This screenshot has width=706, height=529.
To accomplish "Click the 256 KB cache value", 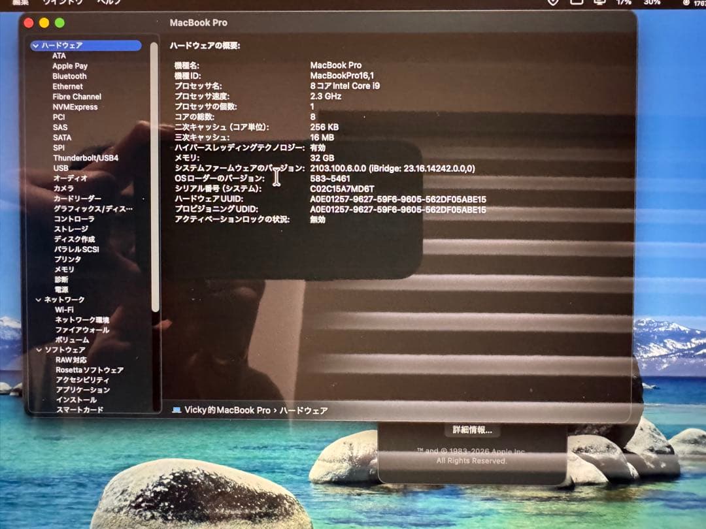I will pos(324,127).
